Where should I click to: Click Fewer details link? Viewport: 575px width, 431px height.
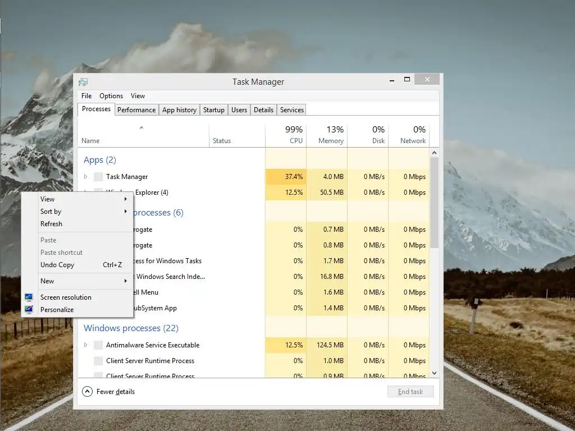(x=116, y=392)
